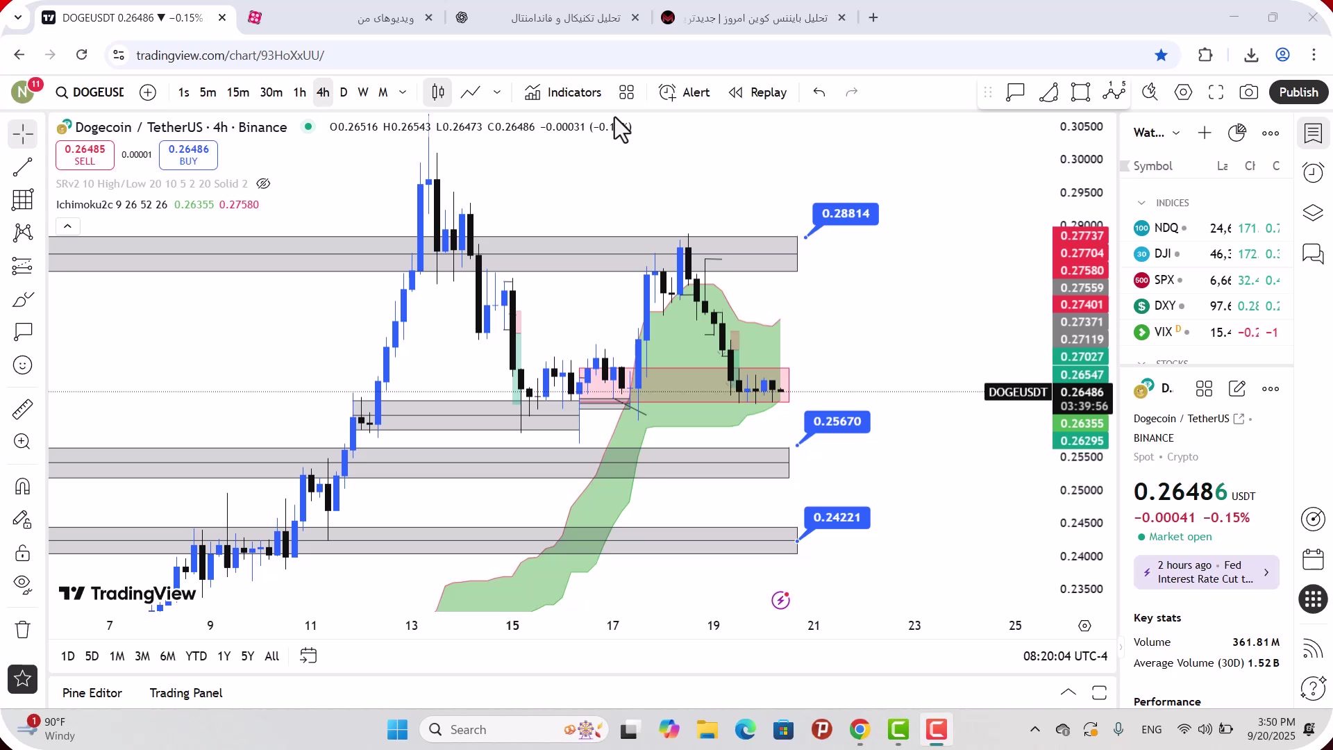Image resolution: width=1333 pixels, height=750 pixels.
Task: Select the text annotation tool
Action: (x=23, y=332)
